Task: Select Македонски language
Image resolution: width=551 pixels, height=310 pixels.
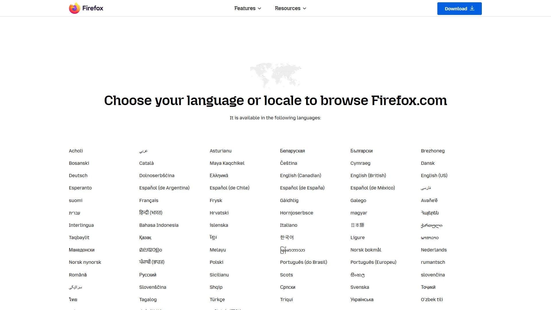Action: tap(82, 250)
